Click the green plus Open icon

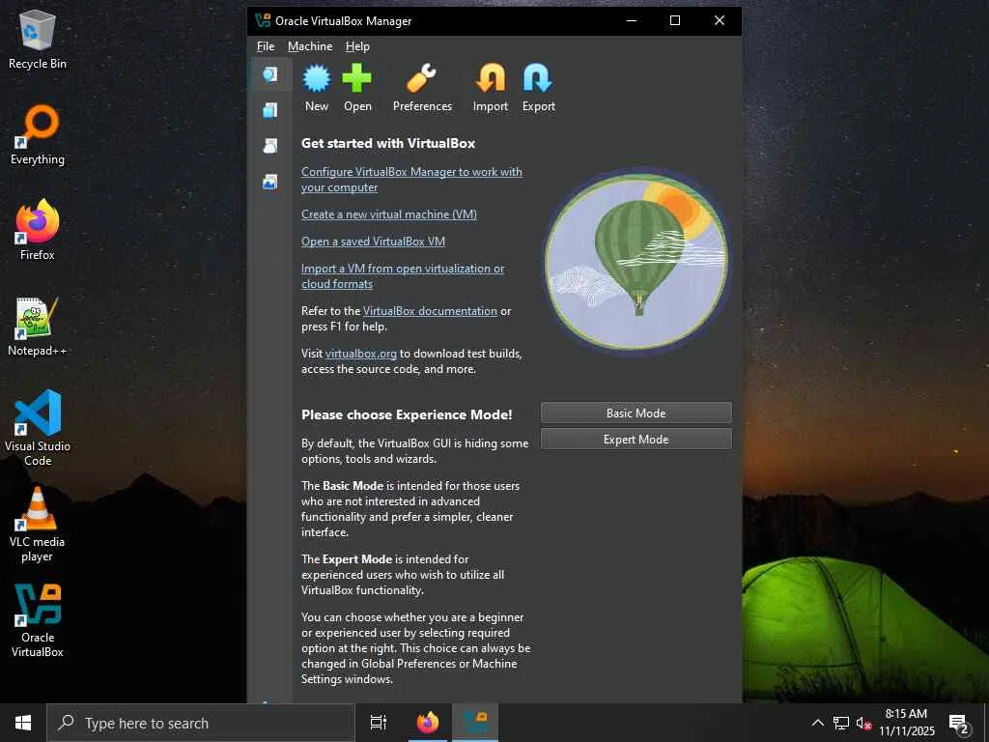[x=357, y=79]
